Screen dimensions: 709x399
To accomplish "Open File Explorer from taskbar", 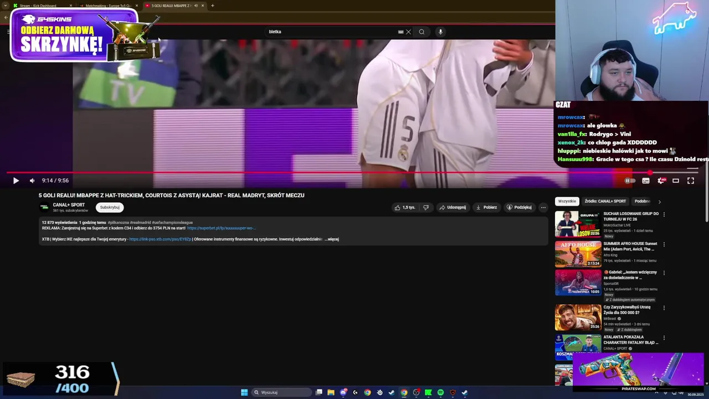I will [x=331, y=392].
